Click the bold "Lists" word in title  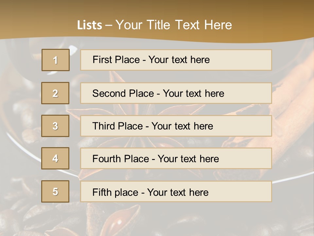point(89,25)
